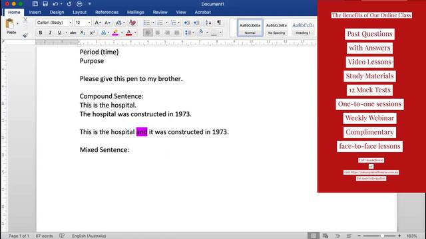
Task: Switch to Web Layout view in status bar
Action: pos(325,236)
